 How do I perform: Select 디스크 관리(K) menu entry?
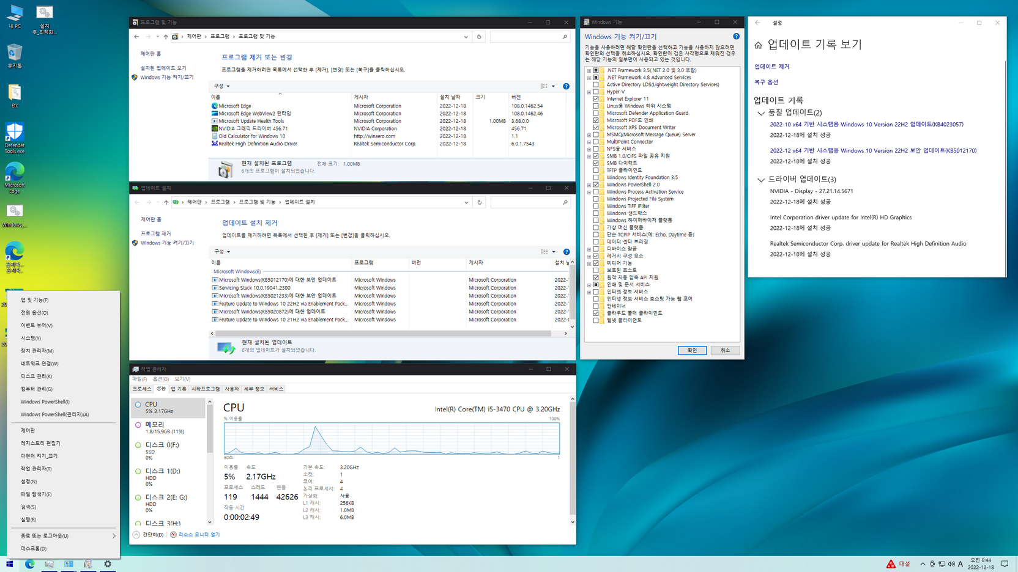click(x=63, y=376)
